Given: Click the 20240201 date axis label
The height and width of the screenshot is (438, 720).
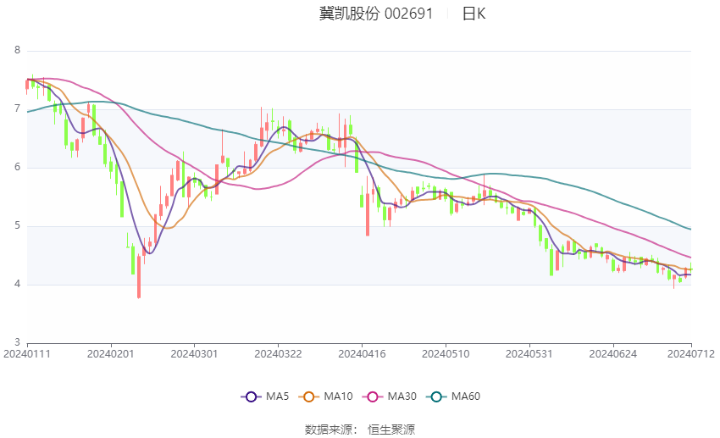Looking at the screenshot, I should (x=110, y=354).
